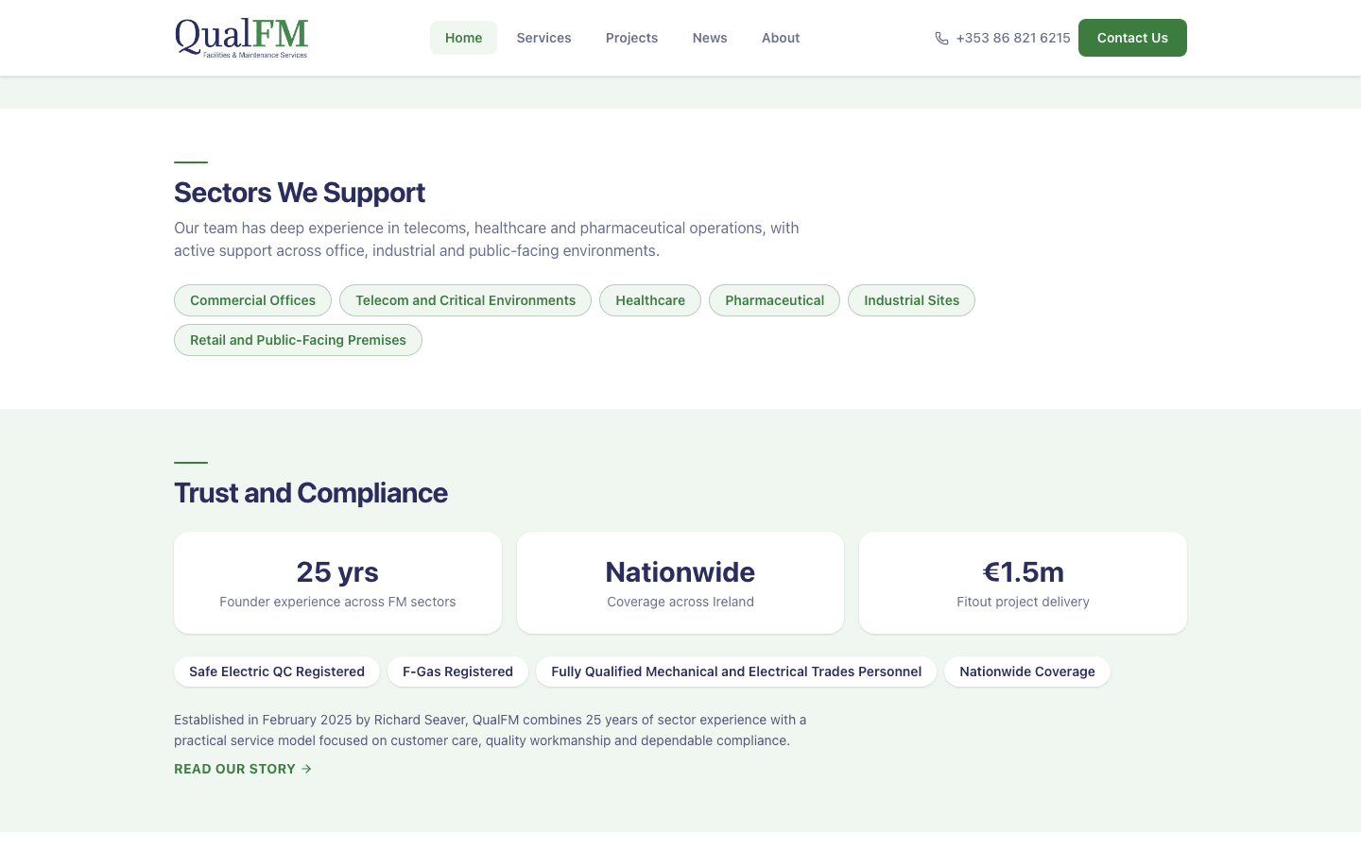Click 'Coverage across Ireland' caption
This screenshot has height=850, width=1361.
tap(680, 602)
